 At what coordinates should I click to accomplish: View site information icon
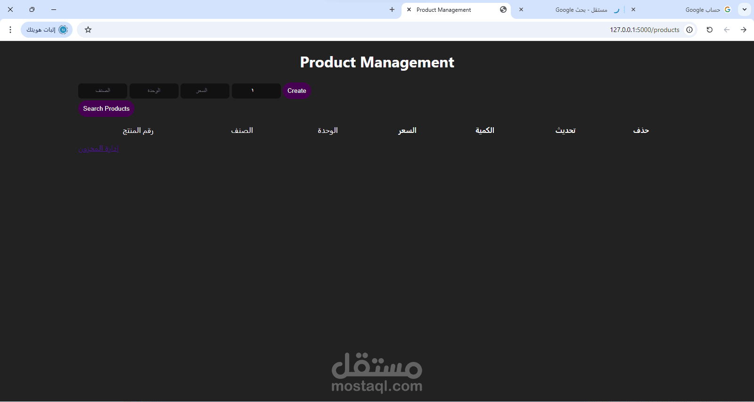[689, 30]
